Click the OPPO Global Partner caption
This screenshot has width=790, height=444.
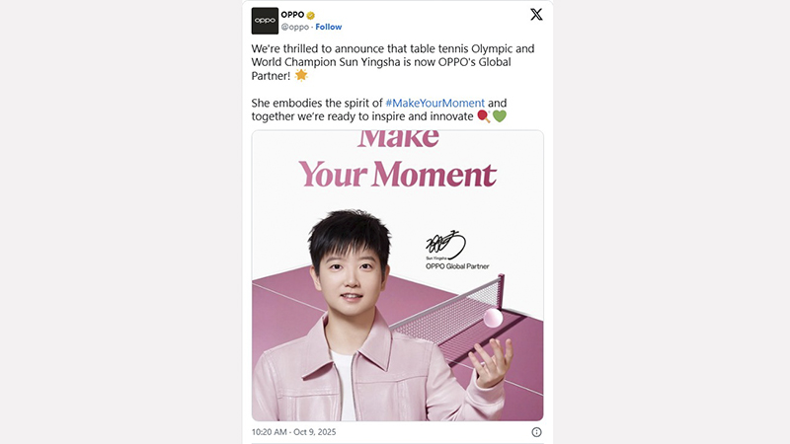tap(457, 266)
